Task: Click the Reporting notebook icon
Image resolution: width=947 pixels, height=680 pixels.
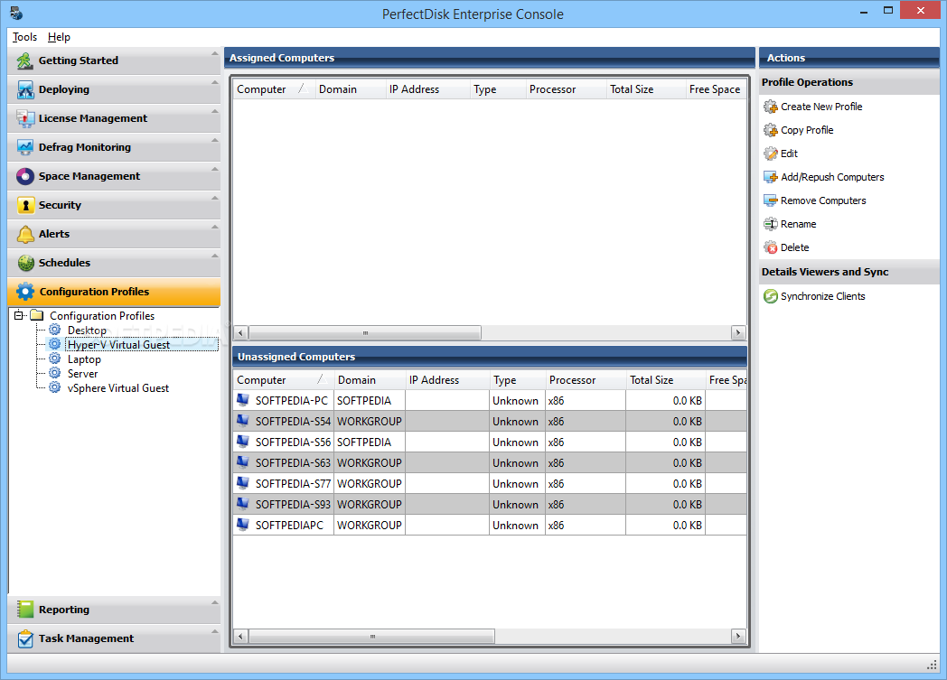Action: click(x=24, y=610)
